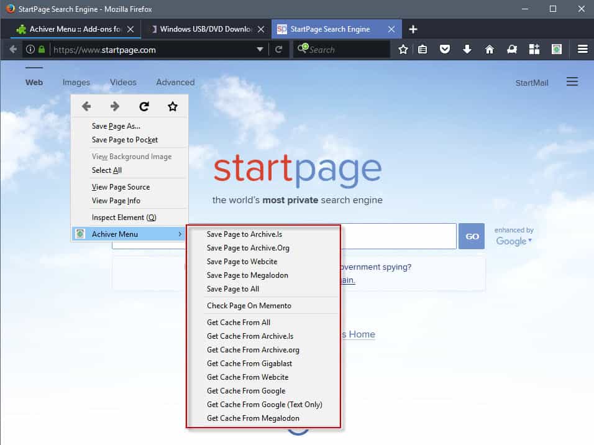Click the green padlock security icon
The image size is (594, 445).
click(x=42, y=49)
